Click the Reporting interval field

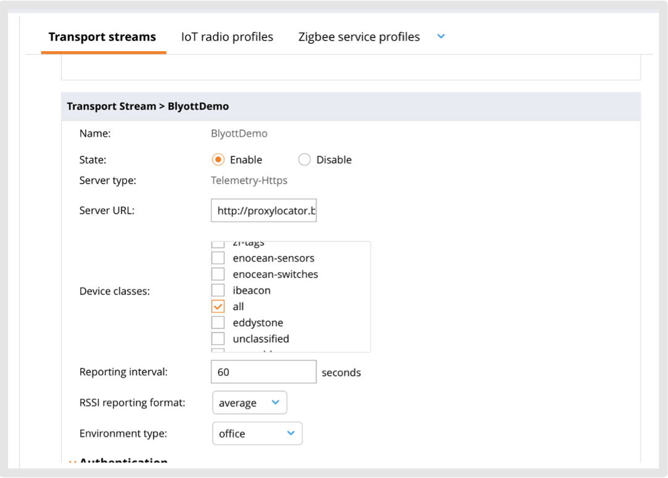(x=263, y=373)
